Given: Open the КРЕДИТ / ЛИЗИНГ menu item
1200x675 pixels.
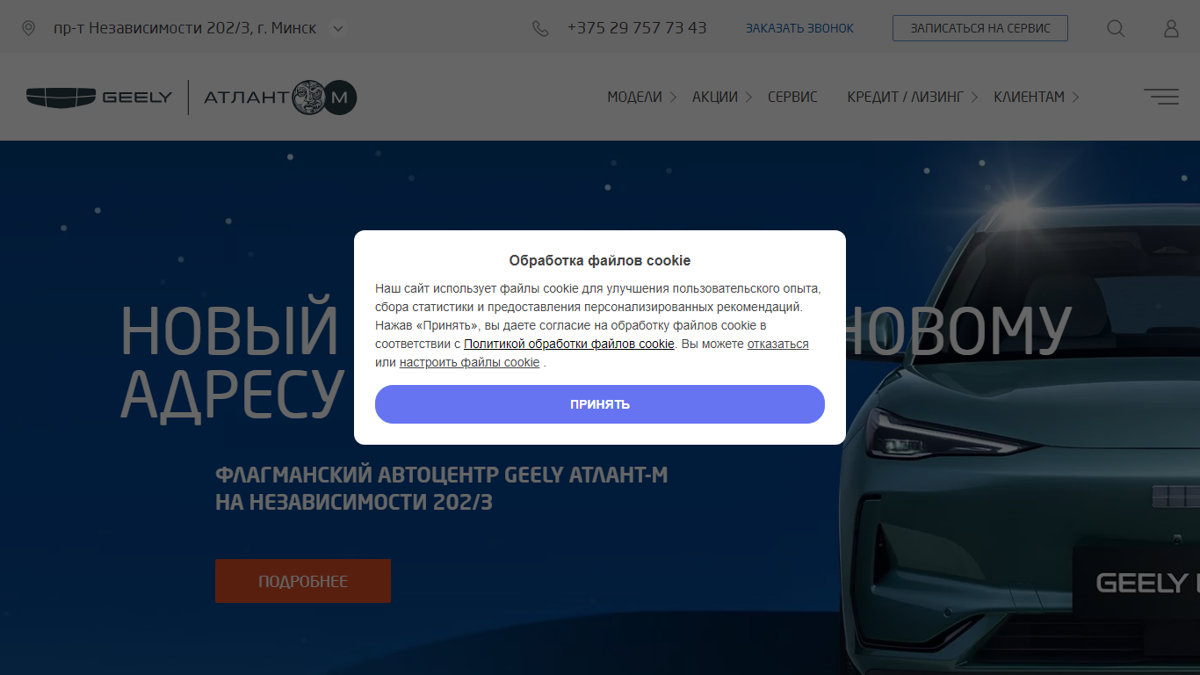Looking at the screenshot, I should point(906,97).
